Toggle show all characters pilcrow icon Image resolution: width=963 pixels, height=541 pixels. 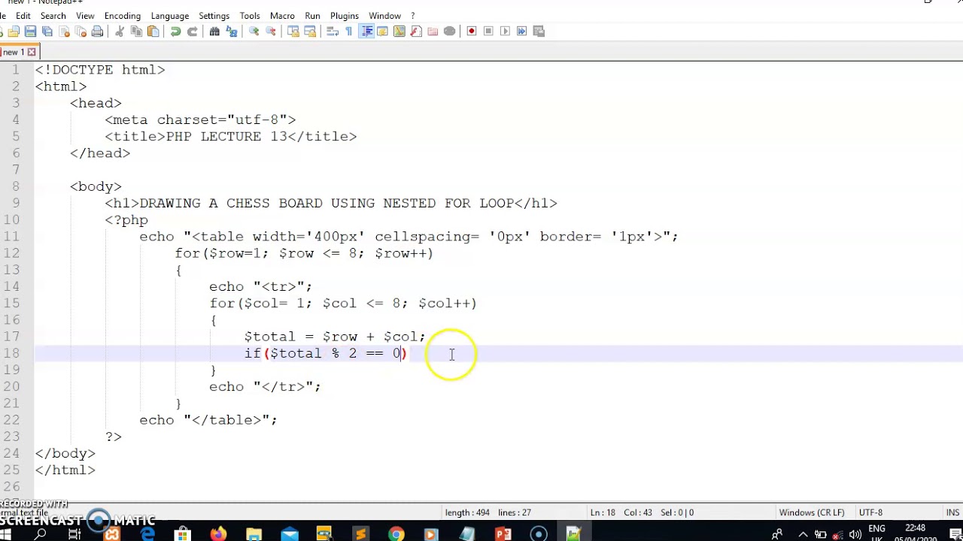coord(348,31)
